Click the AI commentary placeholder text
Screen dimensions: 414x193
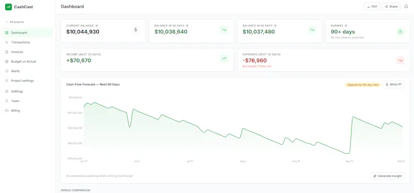[99, 176]
